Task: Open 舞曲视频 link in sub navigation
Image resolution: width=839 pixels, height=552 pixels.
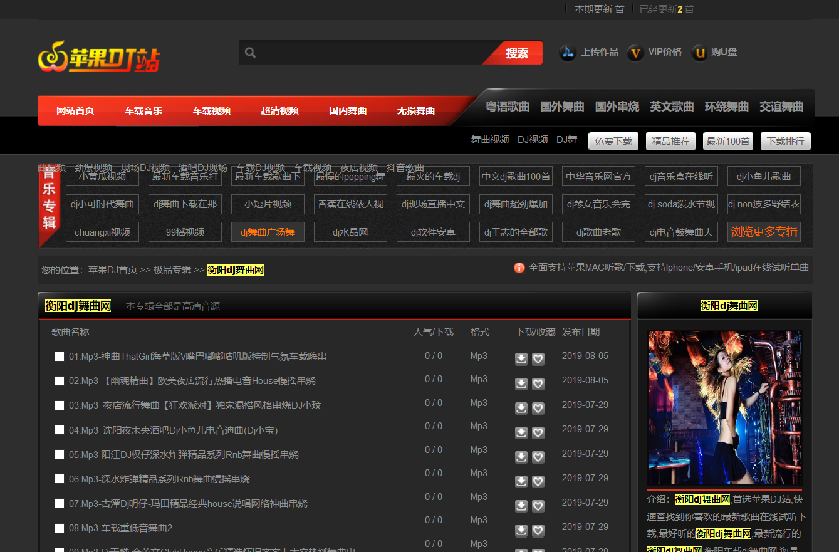Action: (x=490, y=140)
